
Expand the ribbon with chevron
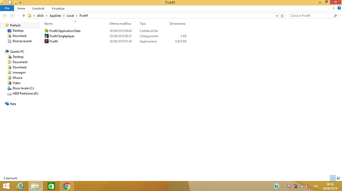click(334, 8)
